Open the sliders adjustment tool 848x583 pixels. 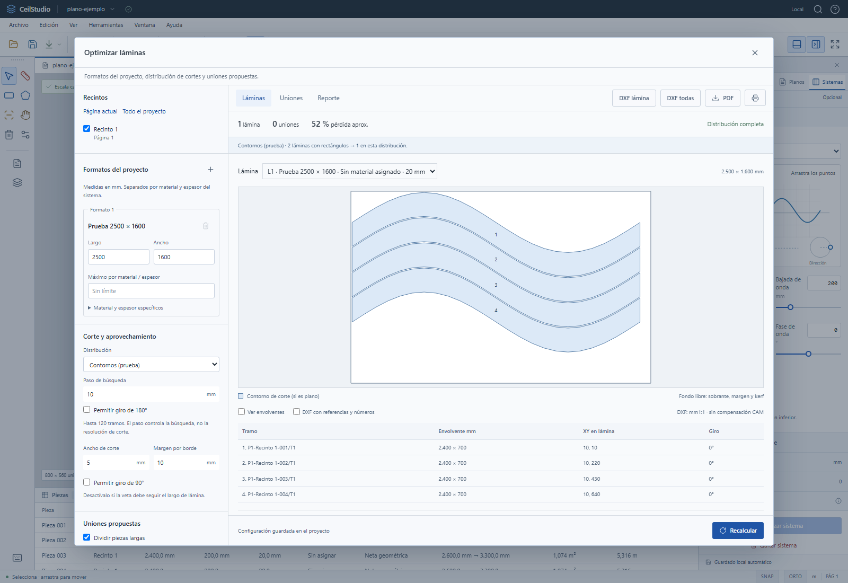click(25, 135)
